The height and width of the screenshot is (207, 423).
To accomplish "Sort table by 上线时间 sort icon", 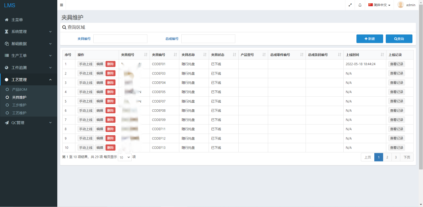I will click(x=382, y=55).
